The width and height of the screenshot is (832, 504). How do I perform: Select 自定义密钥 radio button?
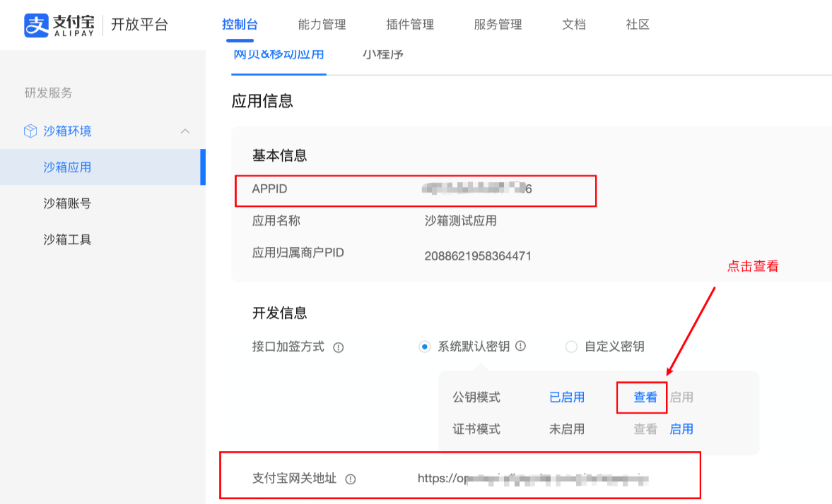click(x=571, y=347)
